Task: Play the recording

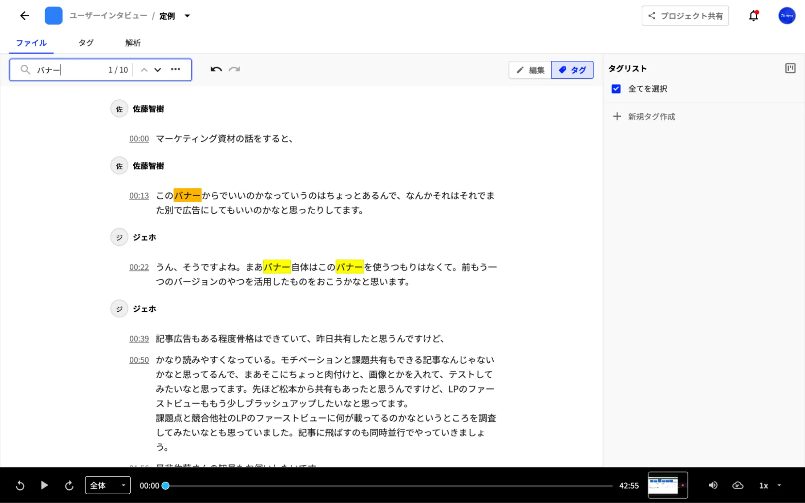Action: click(x=44, y=485)
